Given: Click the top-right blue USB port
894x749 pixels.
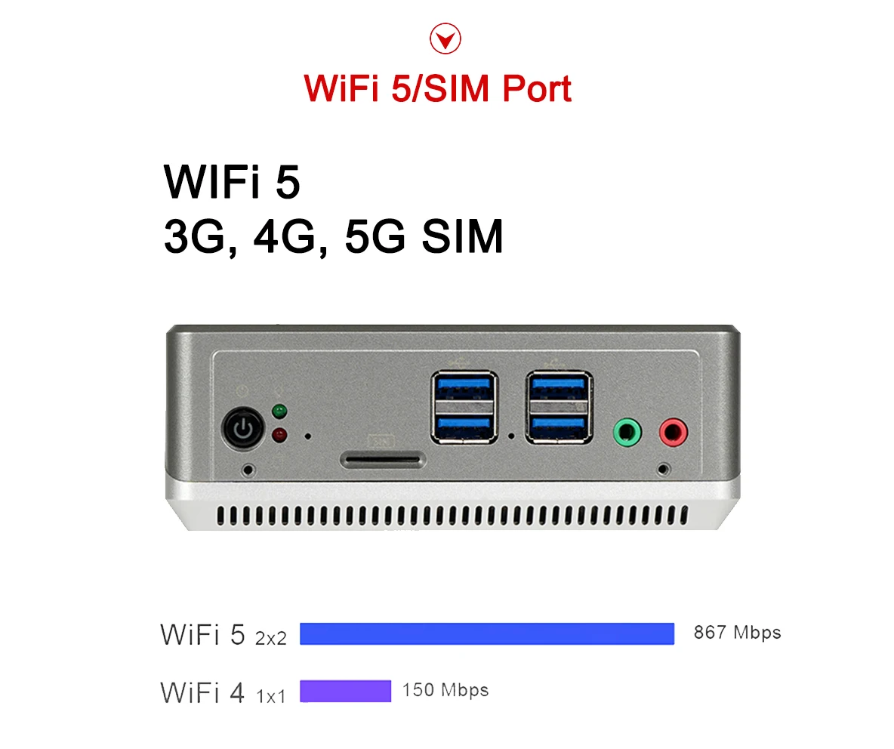Looking at the screenshot, I should coord(559,387).
